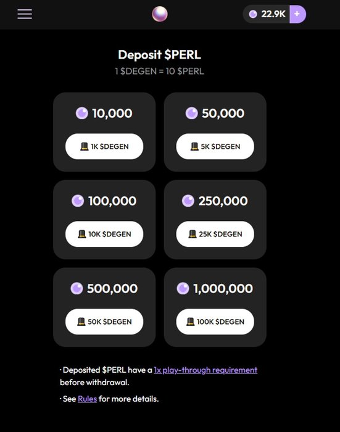Click the 25K $DEGEN button
The width and height of the screenshot is (340, 432).
tap(215, 234)
